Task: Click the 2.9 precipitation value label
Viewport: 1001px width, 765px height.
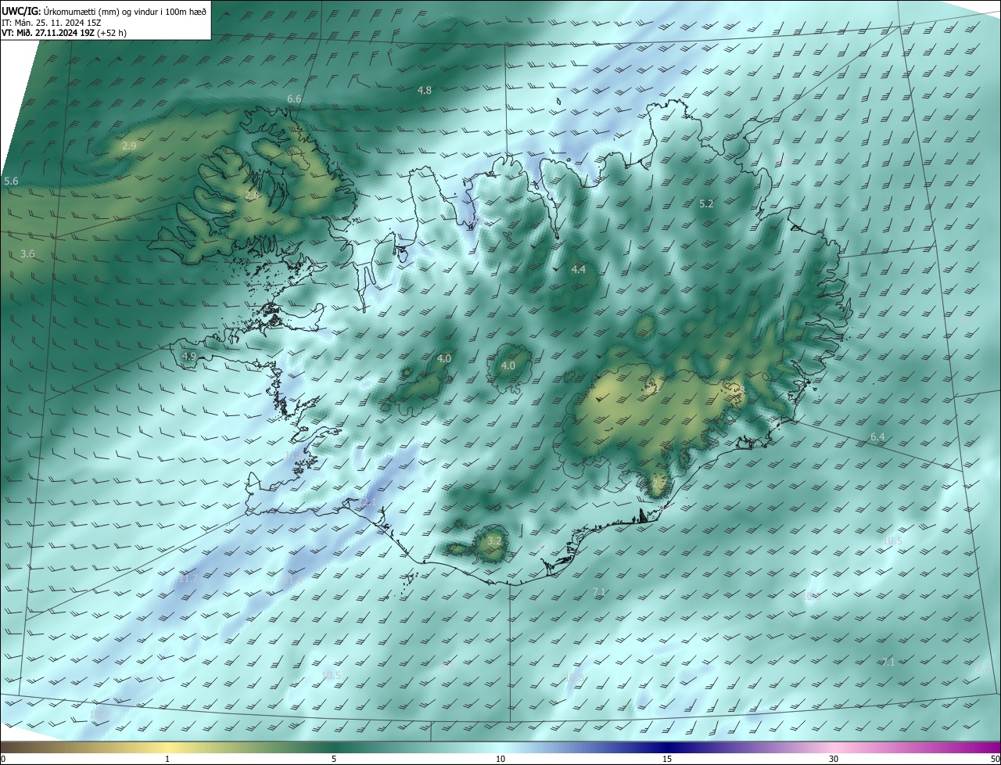Action: 129,145
